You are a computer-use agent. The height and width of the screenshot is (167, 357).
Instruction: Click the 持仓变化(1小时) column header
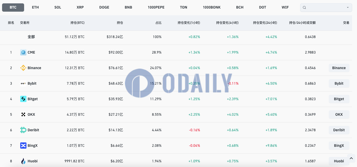coord(189,23)
